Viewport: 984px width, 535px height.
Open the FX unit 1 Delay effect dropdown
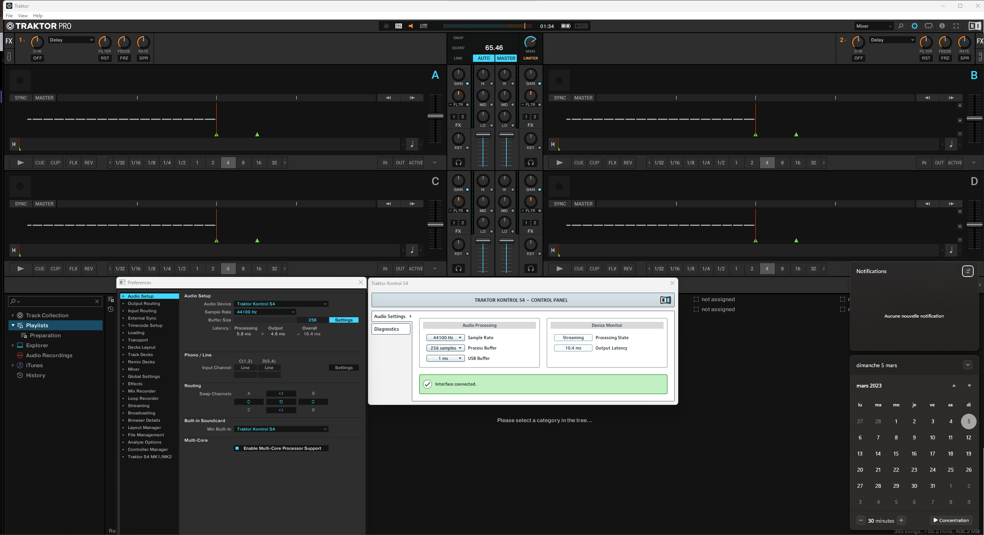71,40
